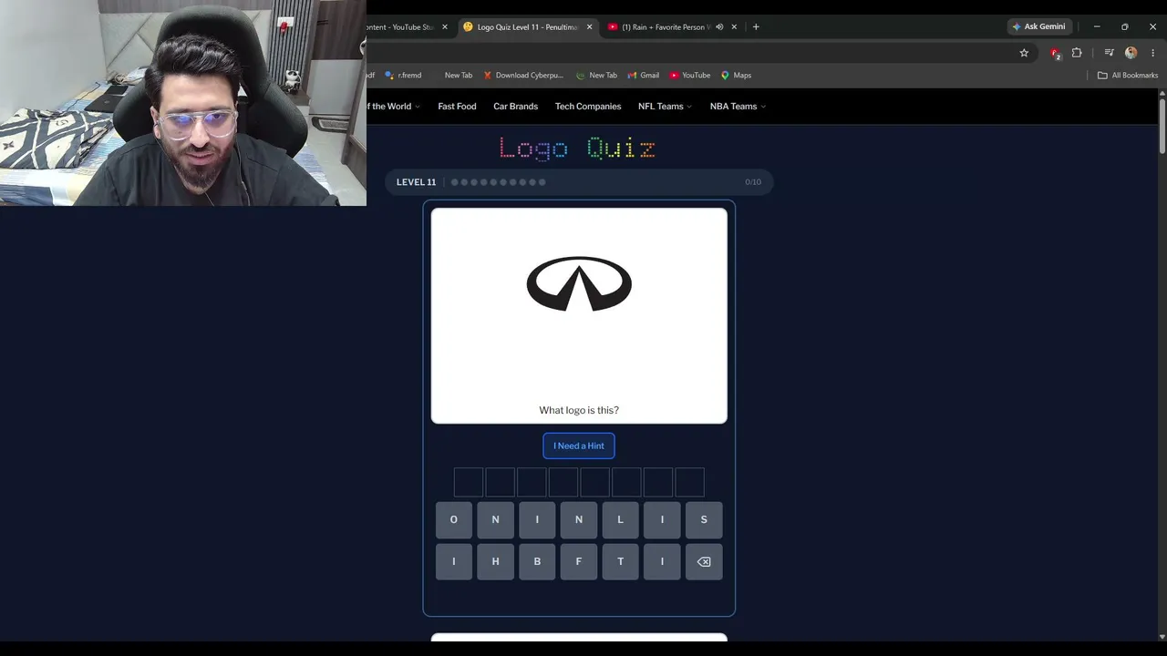Close the Logo Quiz Level 11 tab
This screenshot has height=656, width=1167.
[x=589, y=27]
